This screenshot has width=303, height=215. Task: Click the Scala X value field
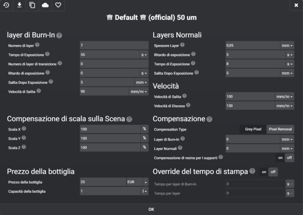110,129
